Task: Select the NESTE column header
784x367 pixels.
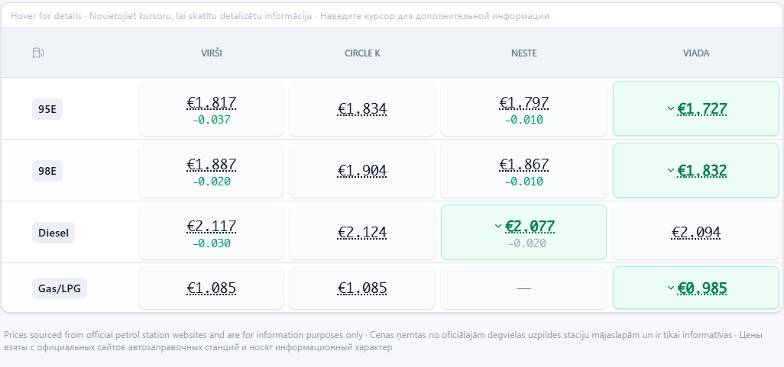Action: click(523, 53)
